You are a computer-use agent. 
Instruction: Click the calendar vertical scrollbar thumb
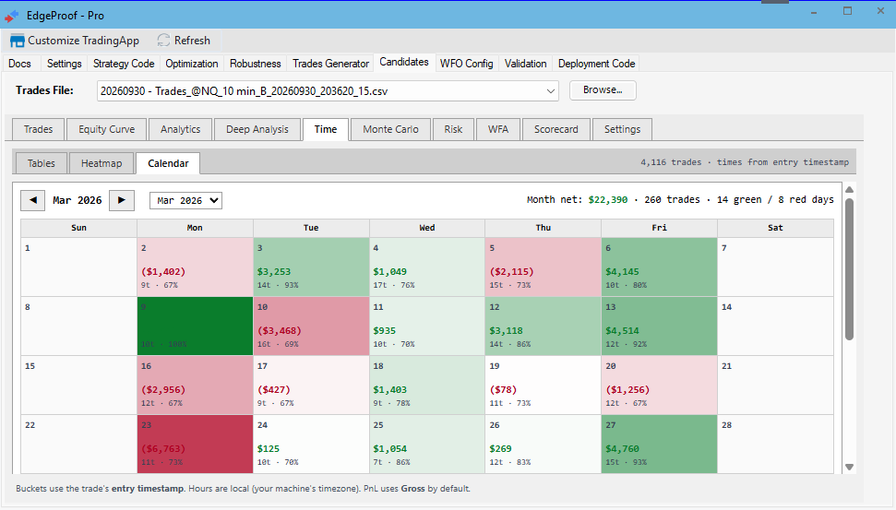pos(850,268)
